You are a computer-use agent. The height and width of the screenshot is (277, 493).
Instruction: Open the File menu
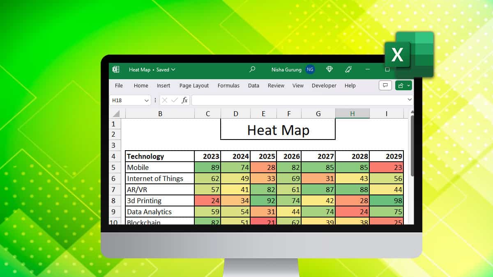click(118, 85)
